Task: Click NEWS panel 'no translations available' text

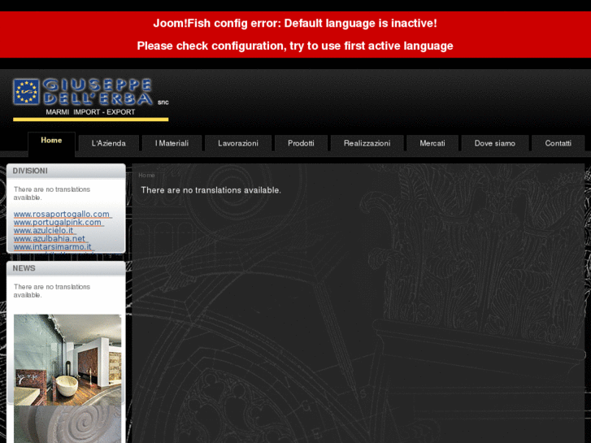Action: coord(52,291)
